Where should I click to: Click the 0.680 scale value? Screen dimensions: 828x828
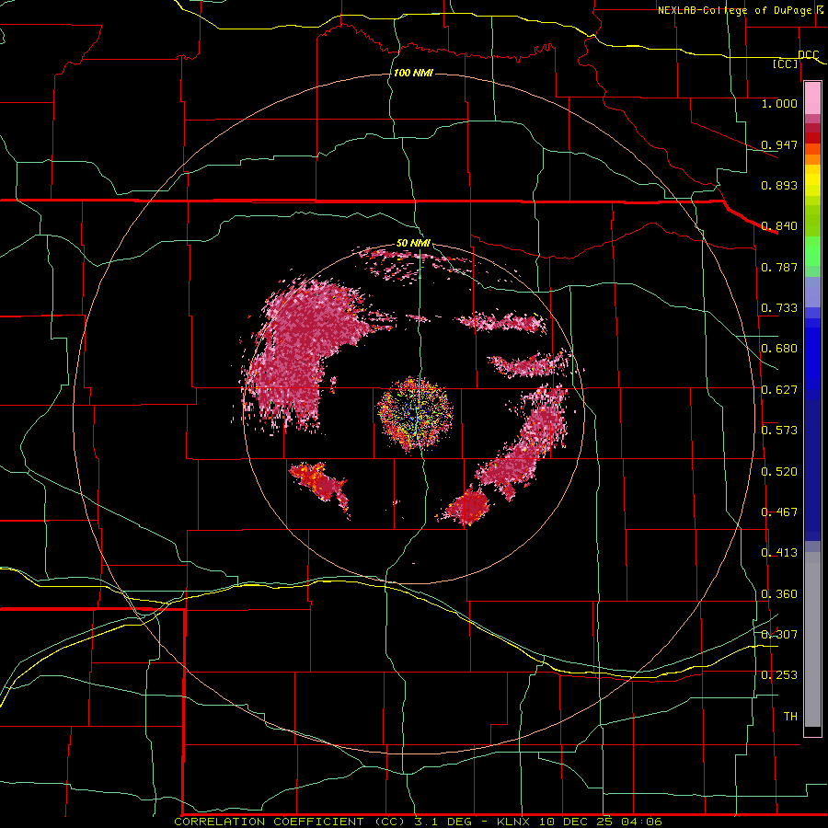click(x=779, y=349)
